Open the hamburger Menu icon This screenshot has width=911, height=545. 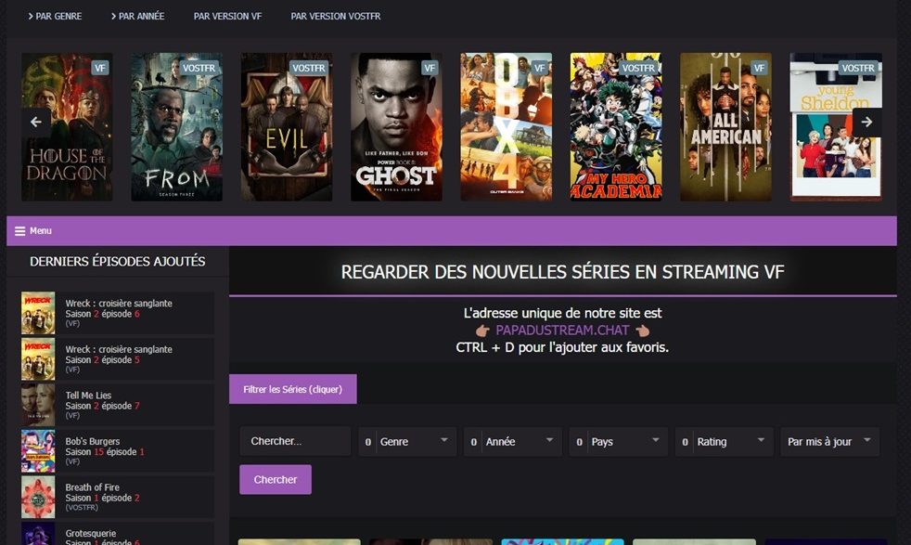click(x=19, y=231)
